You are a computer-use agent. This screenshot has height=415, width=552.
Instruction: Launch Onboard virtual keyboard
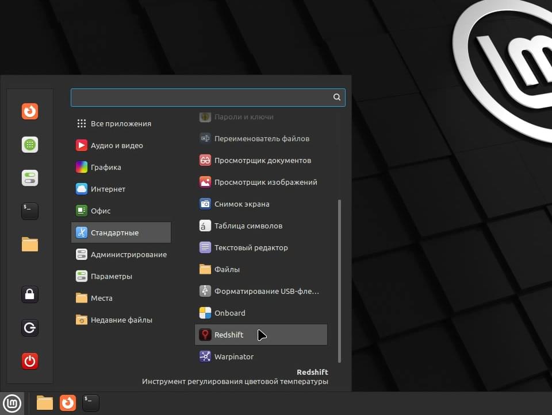point(261,313)
